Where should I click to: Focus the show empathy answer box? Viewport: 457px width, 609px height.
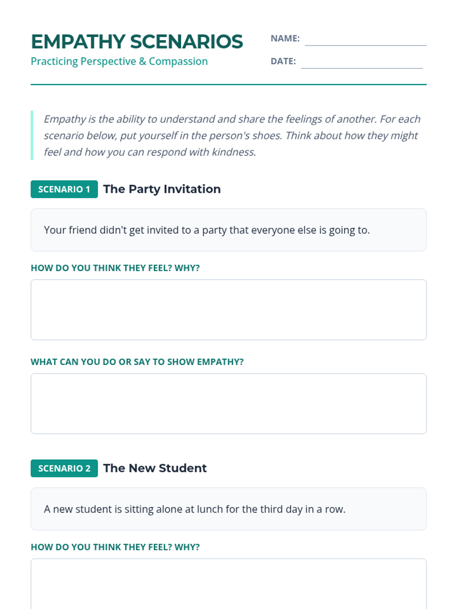pyautogui.click(x=228, y=403)
